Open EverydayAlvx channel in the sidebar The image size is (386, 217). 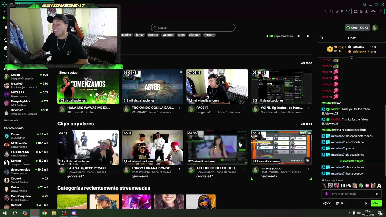point(26,103)
